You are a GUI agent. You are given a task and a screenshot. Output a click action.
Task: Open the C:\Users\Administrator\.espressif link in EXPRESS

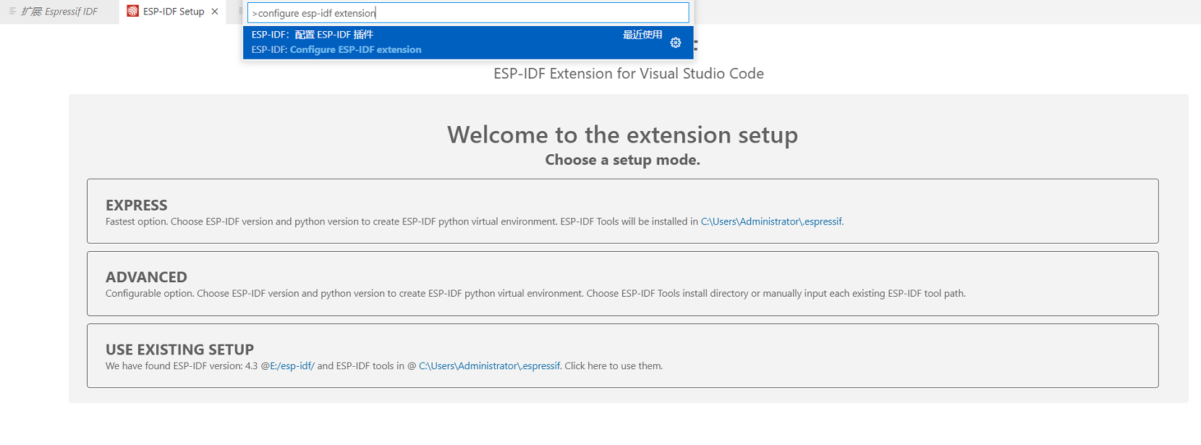(x=771, y=221)
